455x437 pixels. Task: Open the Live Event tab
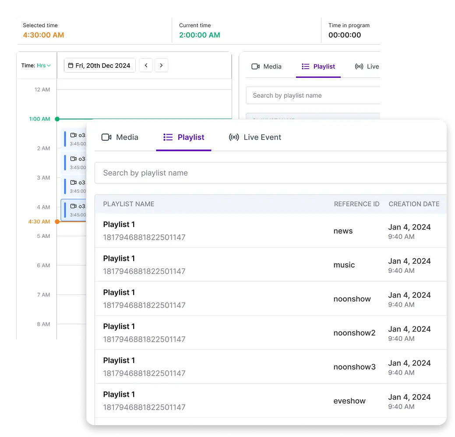(255, 137)
